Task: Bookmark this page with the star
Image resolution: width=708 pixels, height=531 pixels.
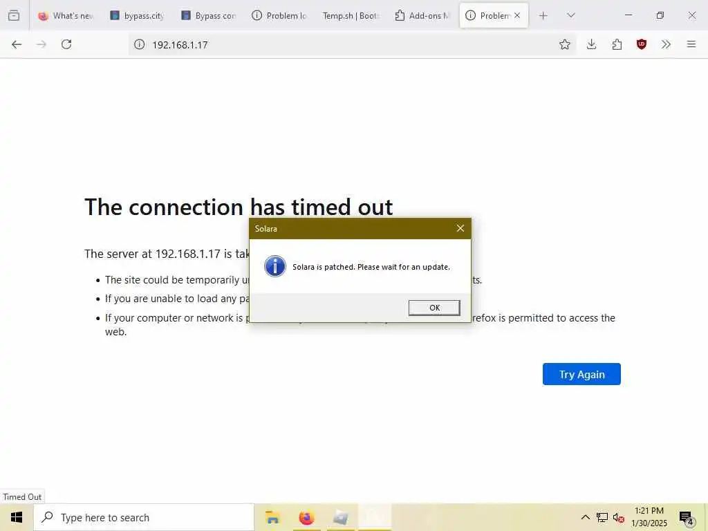Action: pos(564,44)
